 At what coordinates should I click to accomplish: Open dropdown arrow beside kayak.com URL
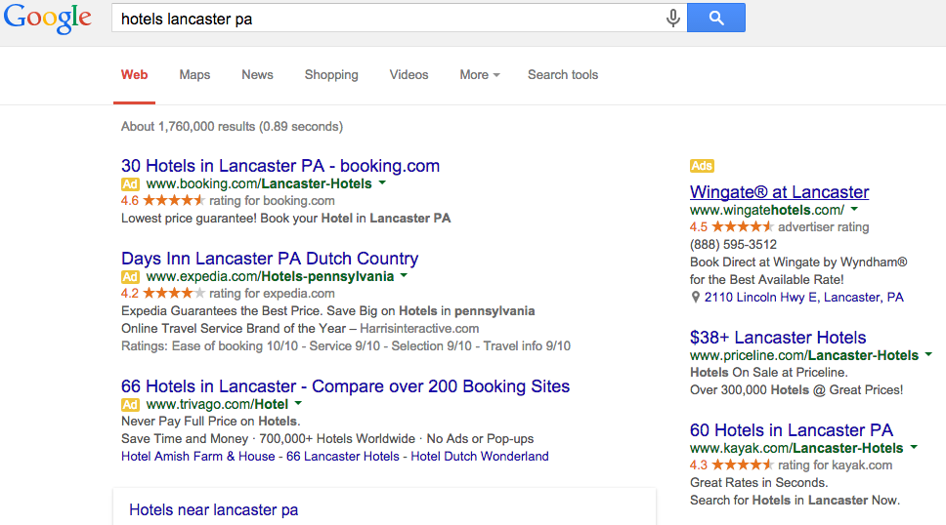point(914,448)
